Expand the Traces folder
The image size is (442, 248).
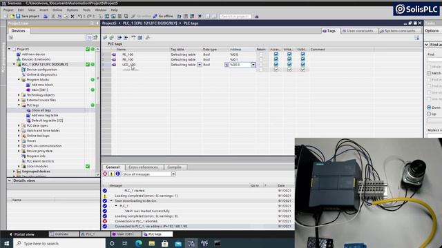pyautogui.click(x=19, y=141)
